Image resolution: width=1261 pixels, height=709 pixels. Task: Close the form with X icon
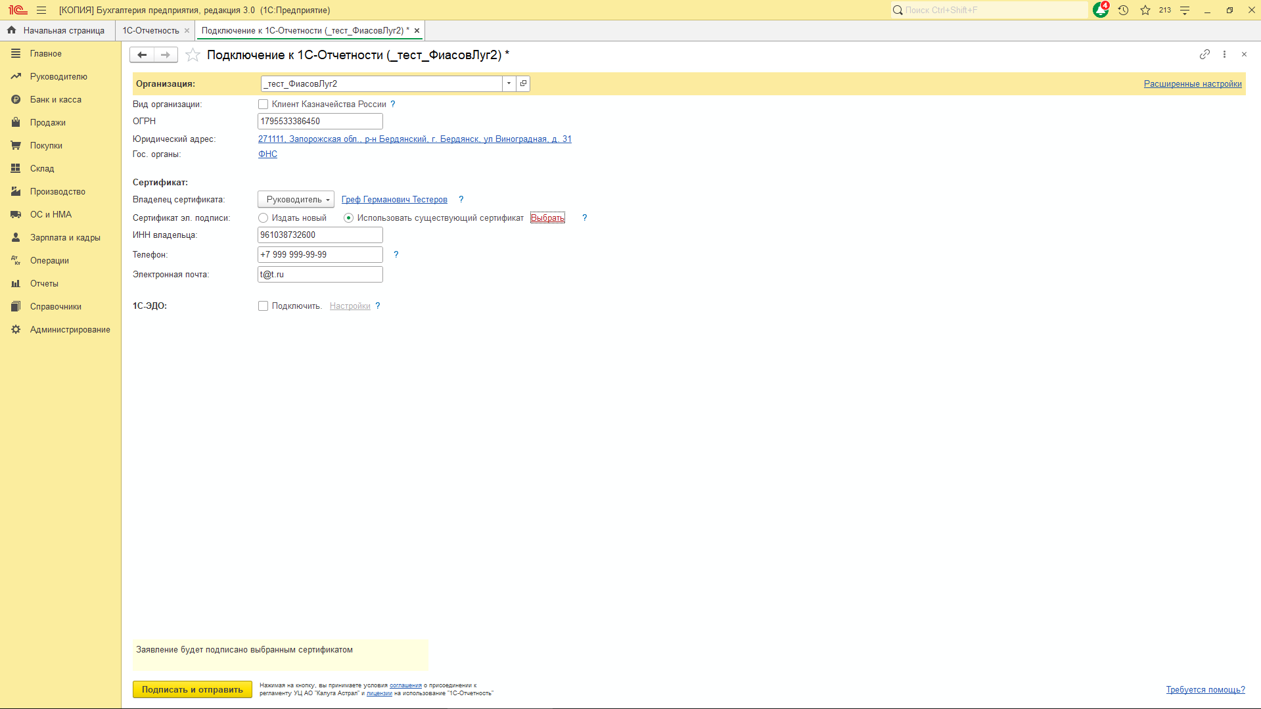[1244, 55]
